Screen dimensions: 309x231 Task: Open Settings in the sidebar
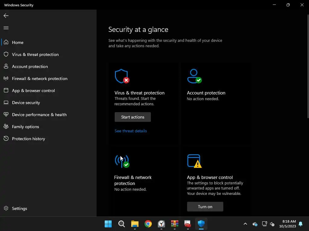coord(48,208)
